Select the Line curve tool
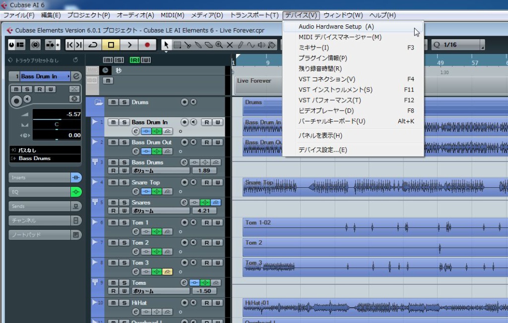The height and width of the screenshot is (323, 508). point(251,45)
